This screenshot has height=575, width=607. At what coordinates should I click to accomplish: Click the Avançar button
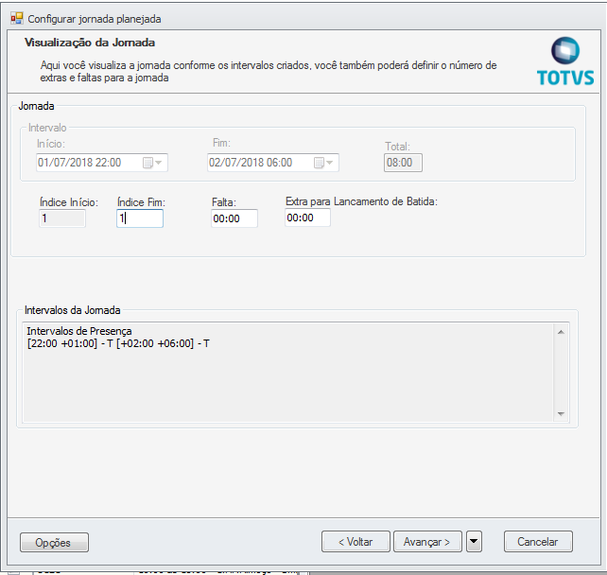427,541
